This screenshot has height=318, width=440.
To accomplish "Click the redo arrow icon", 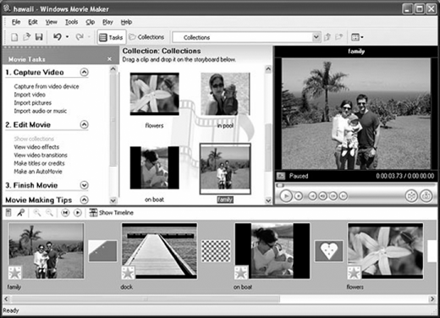I will pyautogui.click(x=80, y=36).
